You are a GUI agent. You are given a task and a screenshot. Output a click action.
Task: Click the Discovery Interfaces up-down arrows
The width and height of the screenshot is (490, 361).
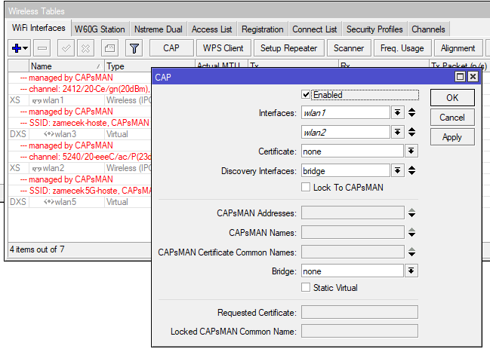coord(411,171)
